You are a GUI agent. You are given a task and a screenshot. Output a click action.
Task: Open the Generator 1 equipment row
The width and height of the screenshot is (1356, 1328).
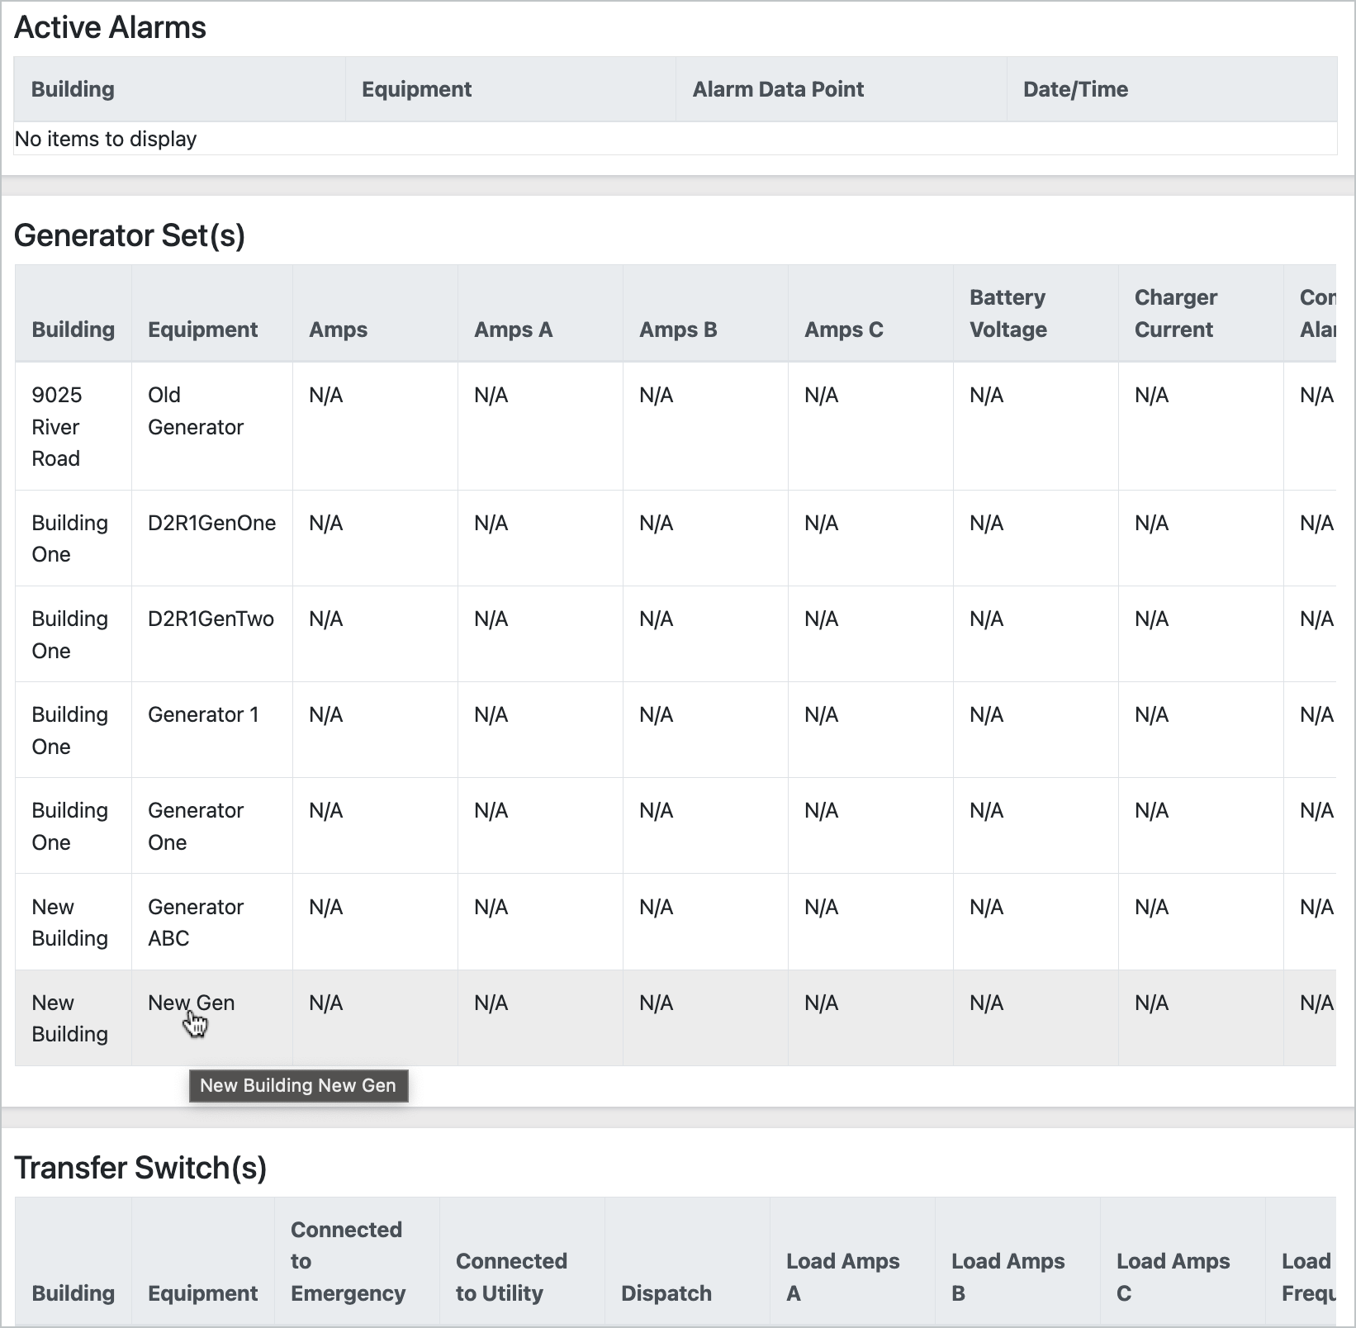point(203,714)
